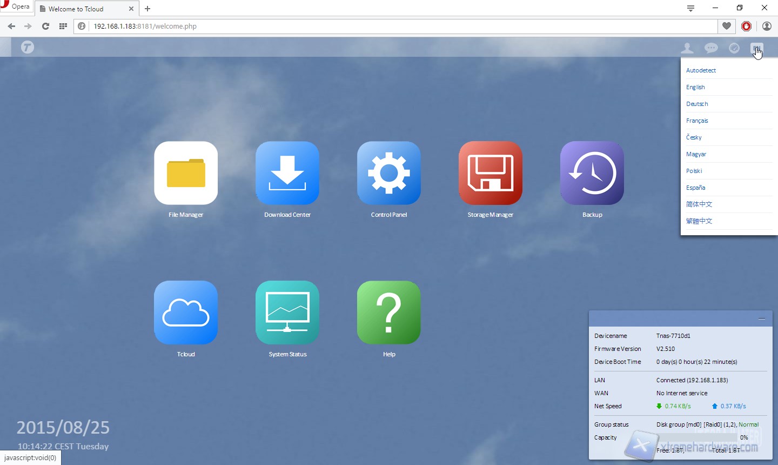Minimize the device status panel
This screenshot has height=465, width=778.
[761, 319]
